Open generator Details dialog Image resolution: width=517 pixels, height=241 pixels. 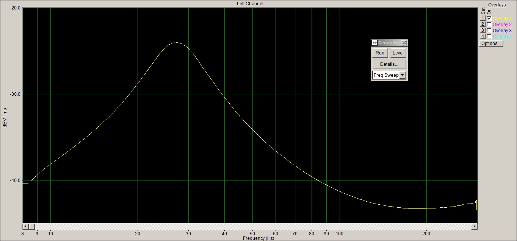click(389, 64)
